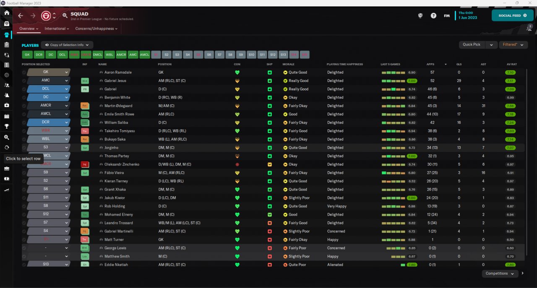Open the Medical Centre sidebar icon

[7, 105]
